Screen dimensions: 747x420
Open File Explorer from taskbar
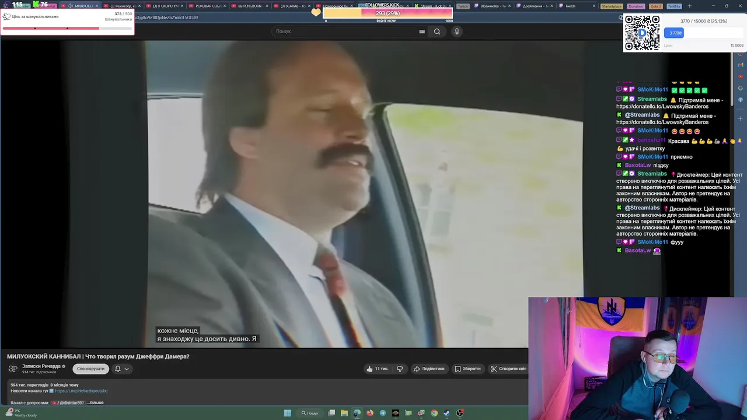click(344, 413)
